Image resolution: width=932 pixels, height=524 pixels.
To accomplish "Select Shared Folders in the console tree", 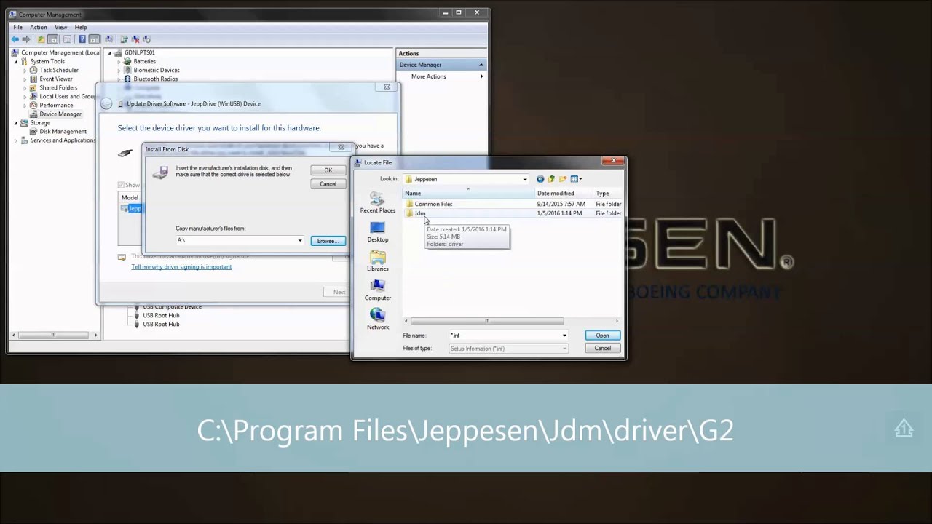I will coord(53,88).
